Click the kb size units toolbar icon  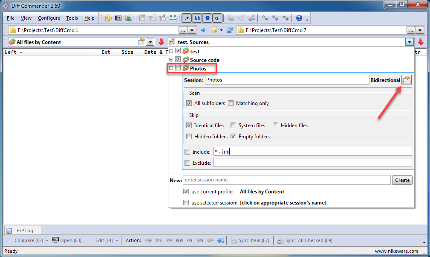197,18
